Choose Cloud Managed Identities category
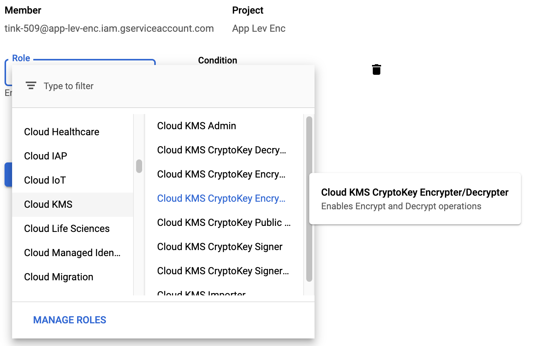Screen dimensions: 555x346 (x=72, y=253)
